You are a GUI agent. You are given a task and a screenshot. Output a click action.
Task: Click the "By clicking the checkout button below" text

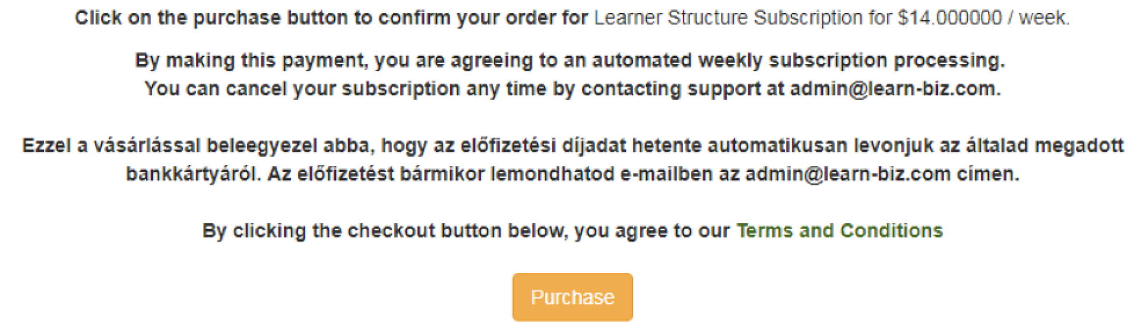tap(385, 231)
